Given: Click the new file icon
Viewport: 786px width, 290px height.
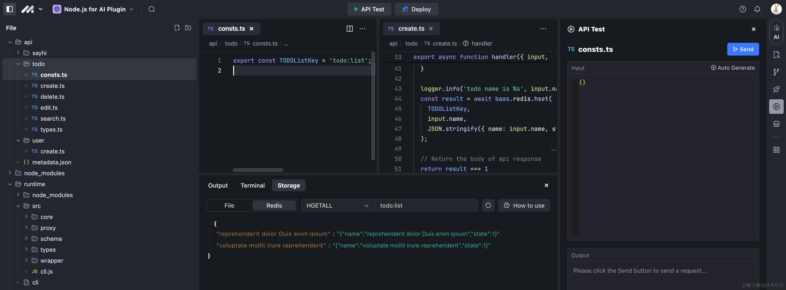Looking at the screenshot, I should (177, 28).
